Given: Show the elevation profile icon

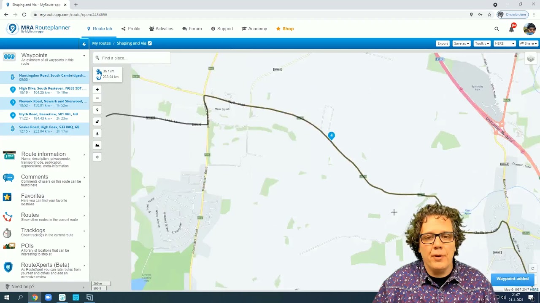Looking at the screenshot, I should pyautogui.click(x=97, y=145).
